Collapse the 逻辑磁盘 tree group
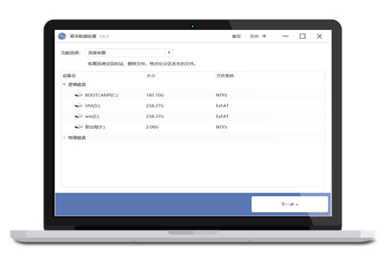This screenshot has width=385, height=261. coord(64,85)
